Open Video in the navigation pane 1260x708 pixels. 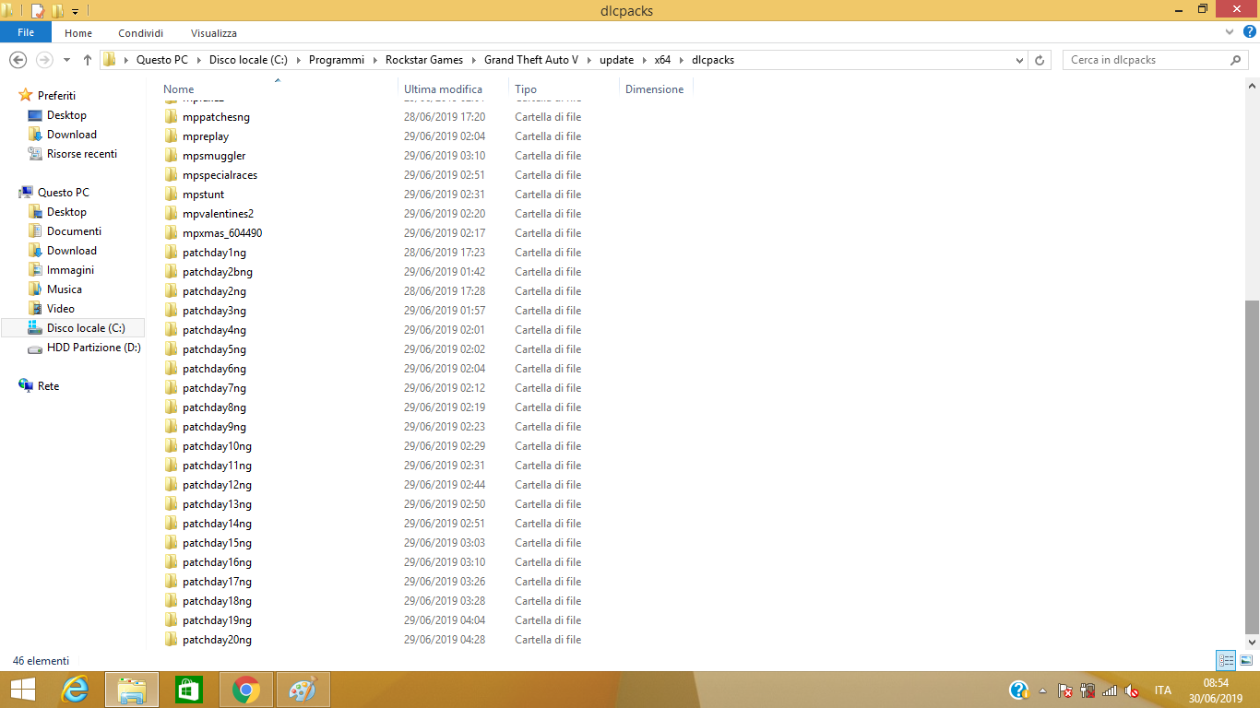click(60, 309)
